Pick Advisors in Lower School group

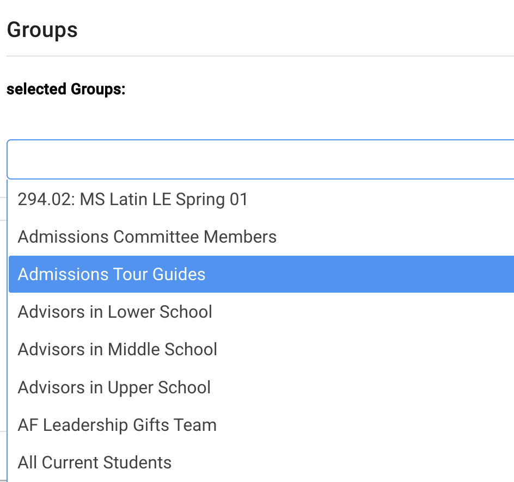click(x=115, y=312)
